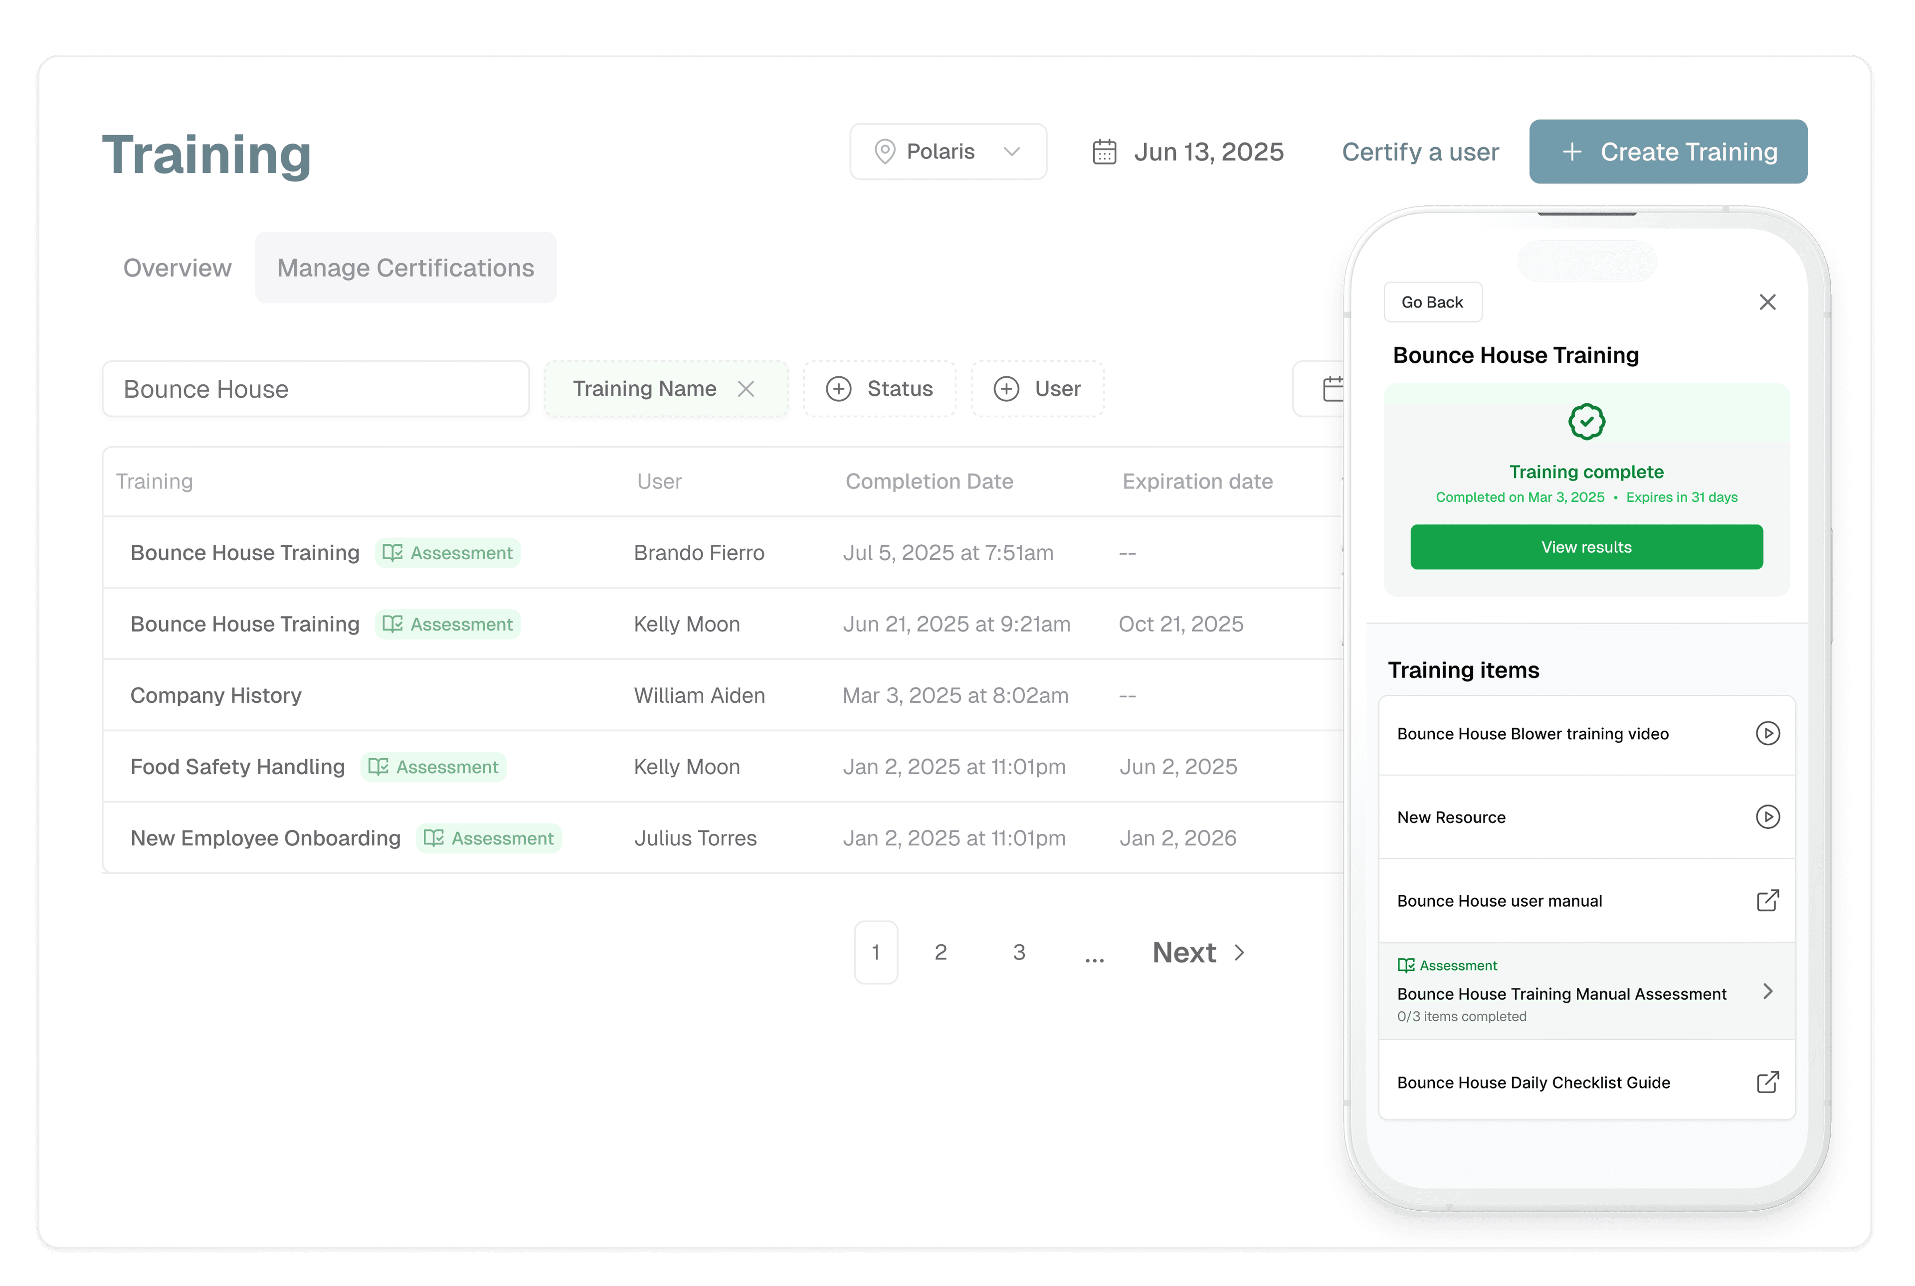Expand Bounce House Training Manual Assessment item
Viewport: 1915px width, 1286px height.
tap(1767, 991)
